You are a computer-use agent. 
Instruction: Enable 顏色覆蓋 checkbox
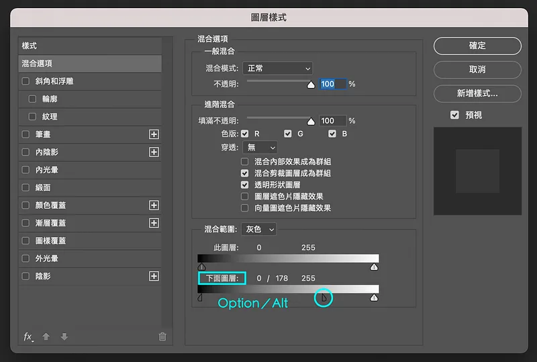26,206
